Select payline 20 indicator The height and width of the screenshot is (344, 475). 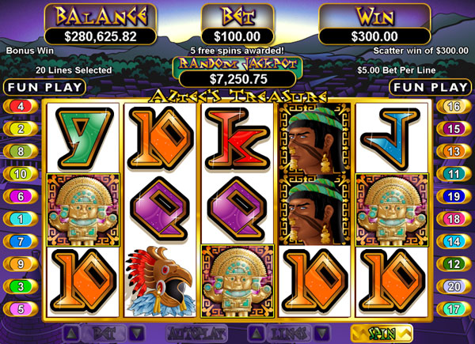(x=454, y=286)
